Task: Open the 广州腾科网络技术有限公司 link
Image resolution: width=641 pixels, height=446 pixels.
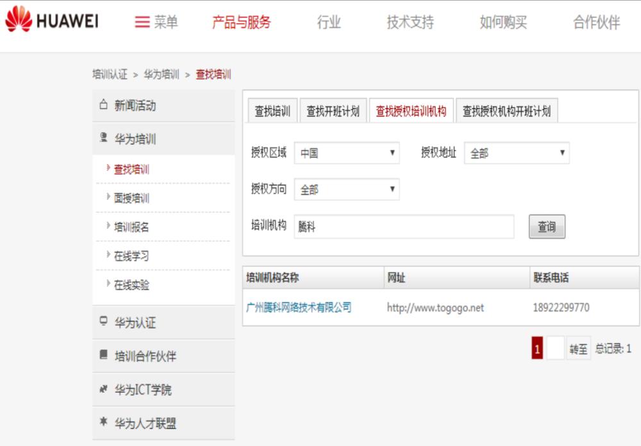Action: (299, 307)
